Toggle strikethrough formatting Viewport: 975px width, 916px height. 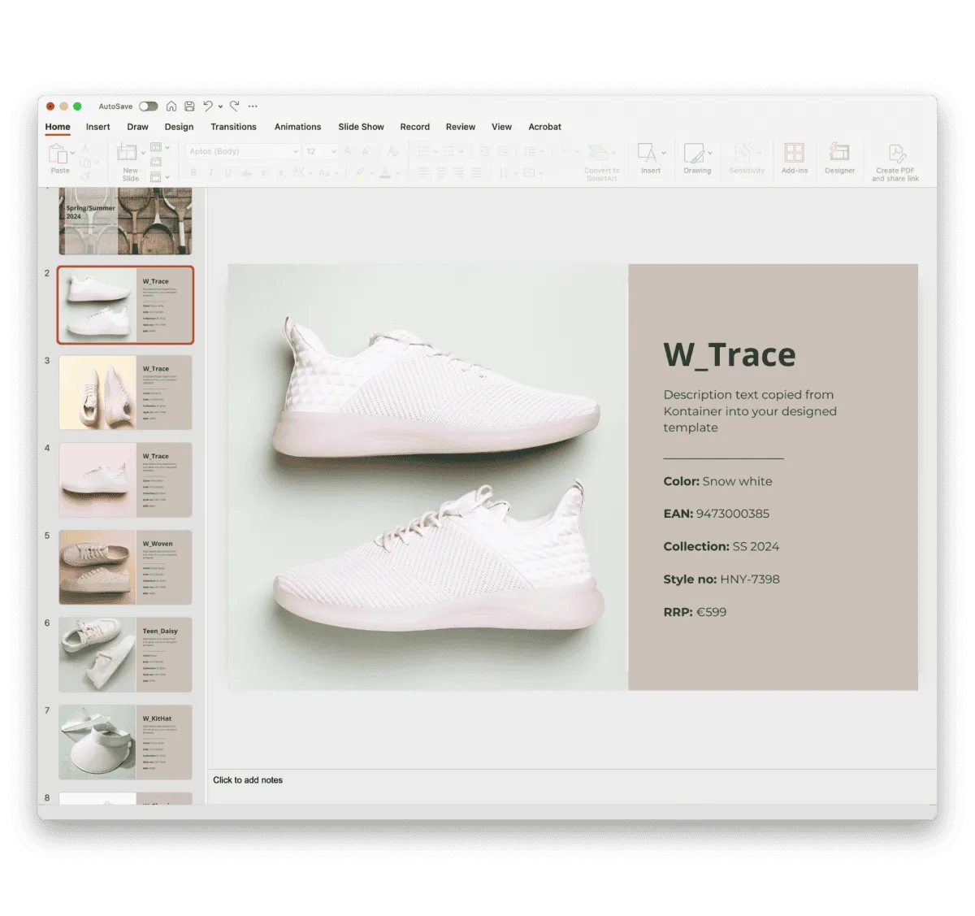tap(246, 172)
